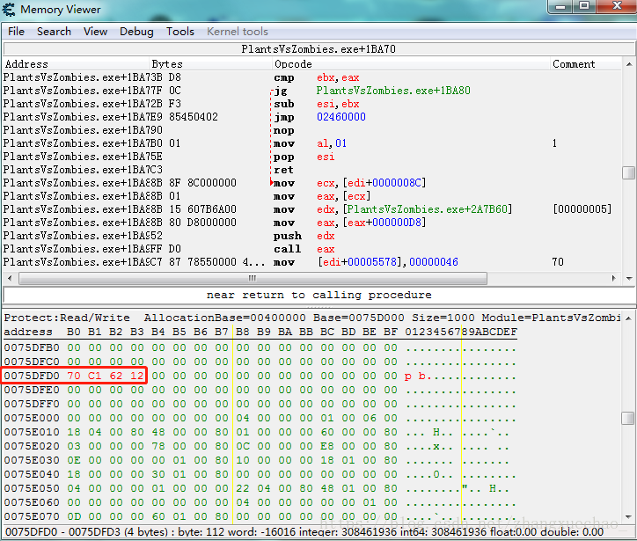Select the call eax instruction row
This screenshot has width=637, height=541.
[x=312, y=249]
